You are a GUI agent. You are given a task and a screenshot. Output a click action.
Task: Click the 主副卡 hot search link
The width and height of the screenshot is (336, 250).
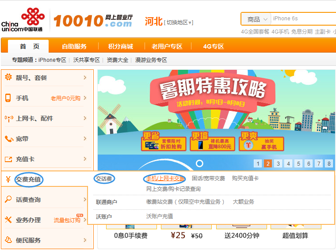click(322, 32)
